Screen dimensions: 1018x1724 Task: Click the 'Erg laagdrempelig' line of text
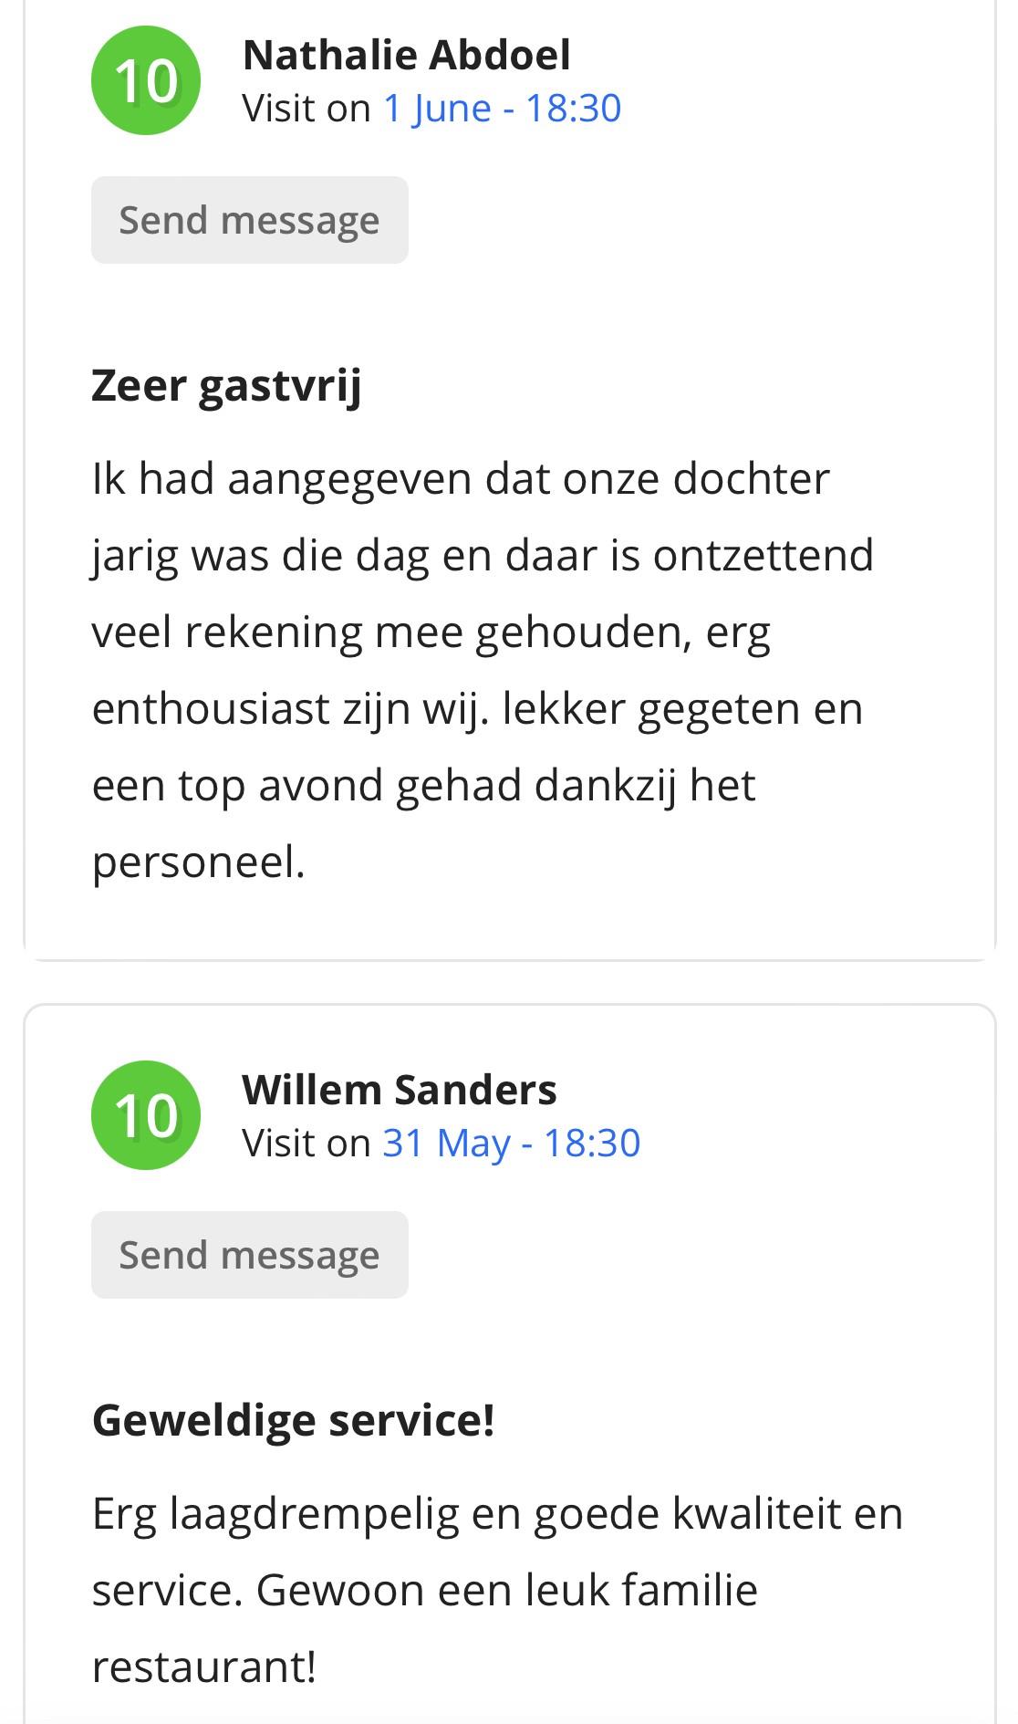tap(498, 1514)
